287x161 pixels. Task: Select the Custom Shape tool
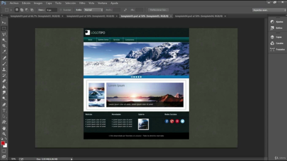[4, 122]
